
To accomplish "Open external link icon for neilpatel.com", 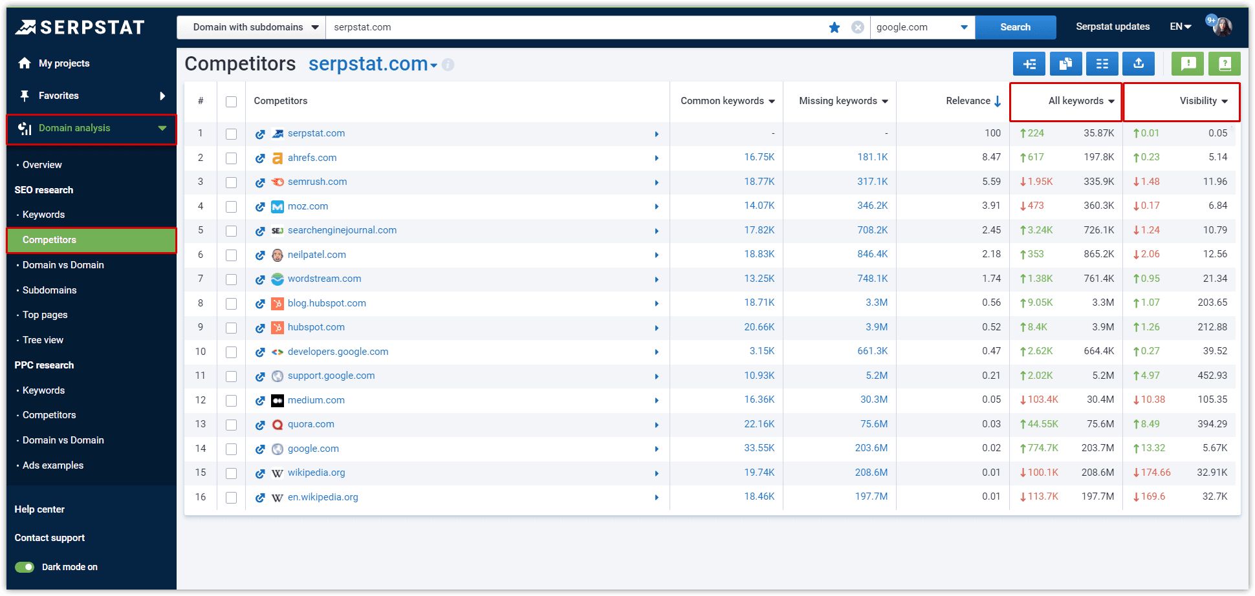I will click(x=260, y=255).
